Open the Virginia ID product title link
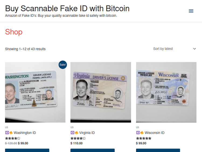 (x=87, y=133)
